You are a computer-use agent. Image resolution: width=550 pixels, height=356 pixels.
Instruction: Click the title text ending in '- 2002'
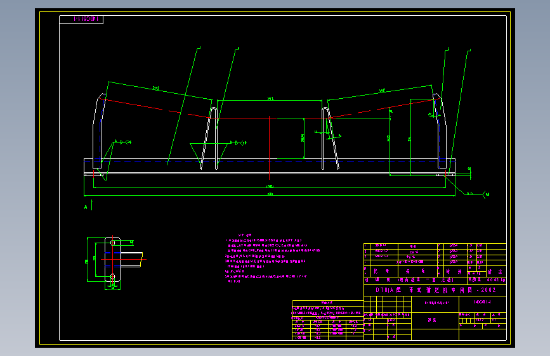click(x=435, y=290)
